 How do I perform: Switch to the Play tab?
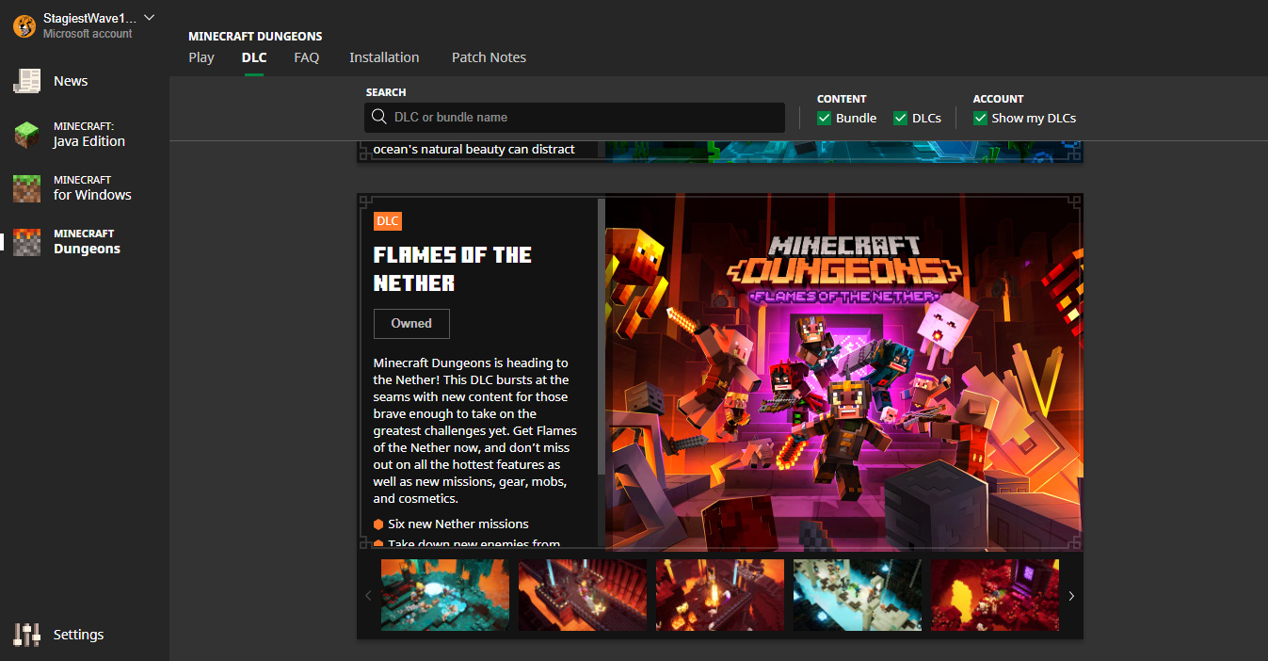[x=201, y=57]
